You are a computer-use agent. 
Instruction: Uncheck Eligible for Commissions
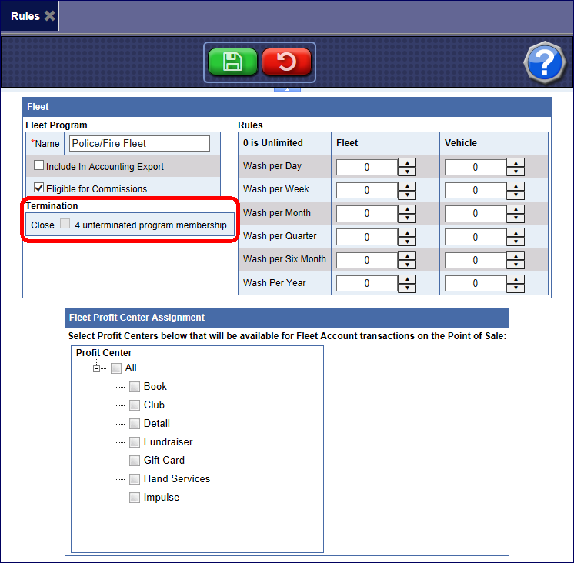(38, 188)
